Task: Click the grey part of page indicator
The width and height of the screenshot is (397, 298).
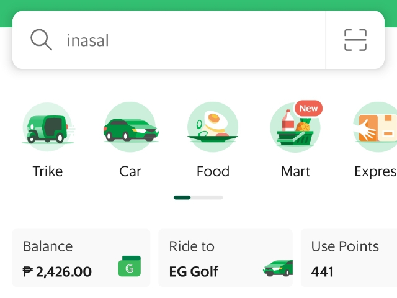Action: [x=207, y=197]
